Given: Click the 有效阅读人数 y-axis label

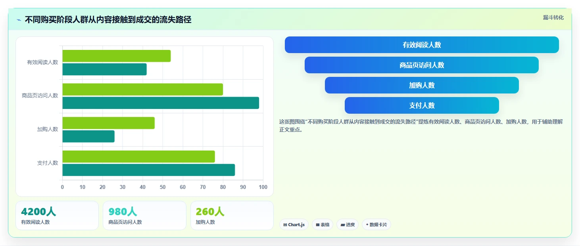Looking at the screenshot, I should [x=42, y=62].
